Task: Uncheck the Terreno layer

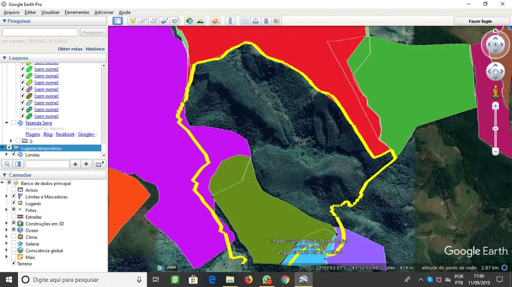Action: pos(14,263)
